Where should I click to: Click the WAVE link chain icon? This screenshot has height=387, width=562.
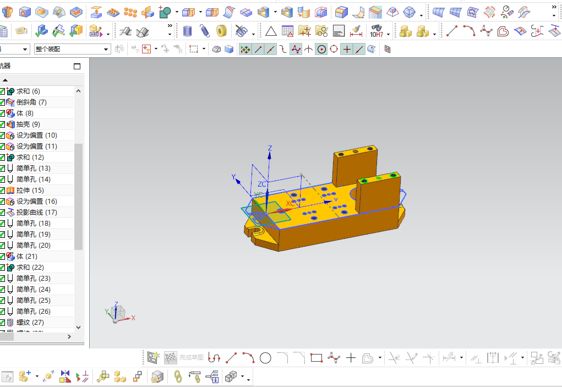click(177, 377)
